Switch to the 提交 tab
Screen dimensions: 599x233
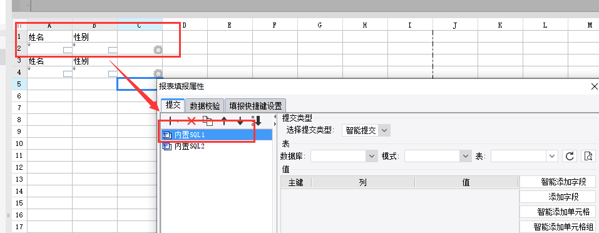(173, 105)
